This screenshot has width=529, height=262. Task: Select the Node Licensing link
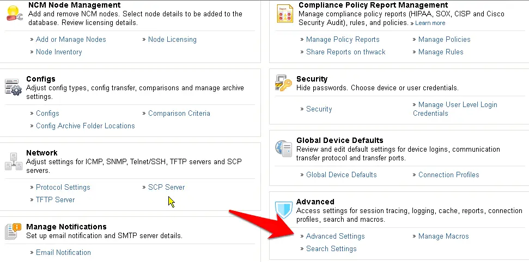(172, 39)
